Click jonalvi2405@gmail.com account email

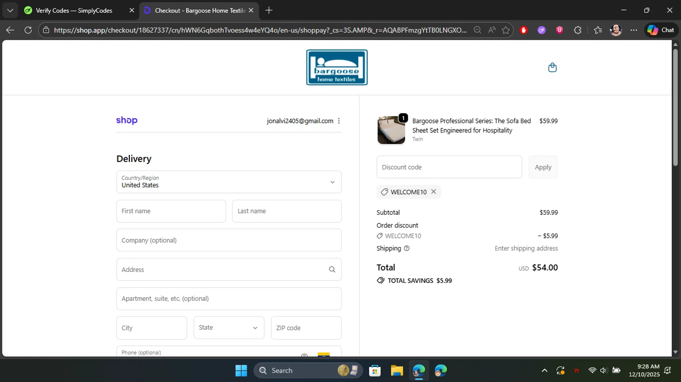[300, 121]
